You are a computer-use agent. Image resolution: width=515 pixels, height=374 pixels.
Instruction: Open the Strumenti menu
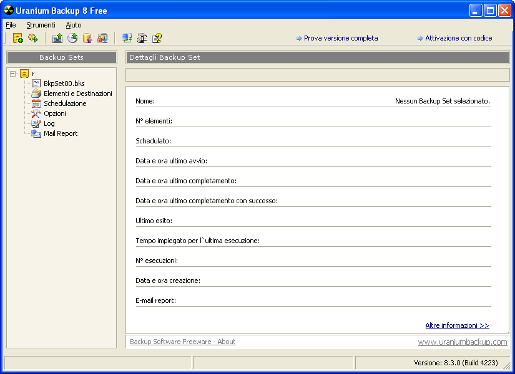point(41,25)
